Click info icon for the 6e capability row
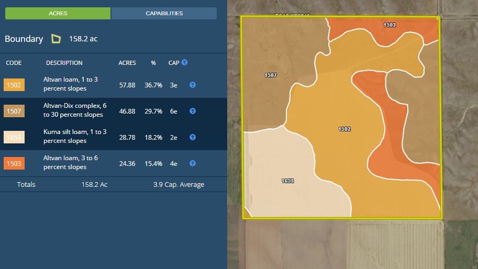The height and width of the screenshot is (269, 478). (x=192, y=111)
